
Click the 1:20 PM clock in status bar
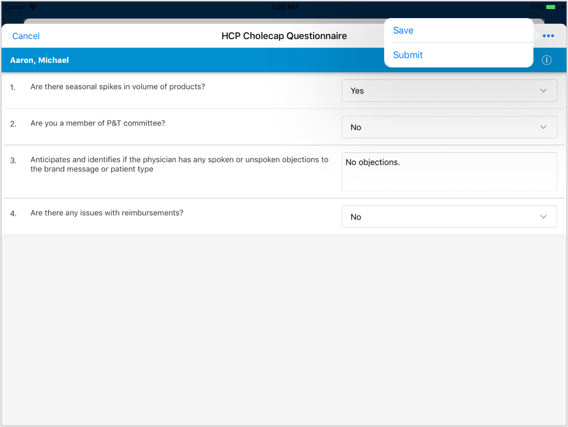(285, 7)
